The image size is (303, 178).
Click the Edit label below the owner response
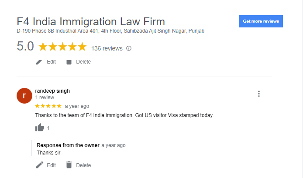coord(51,165)
